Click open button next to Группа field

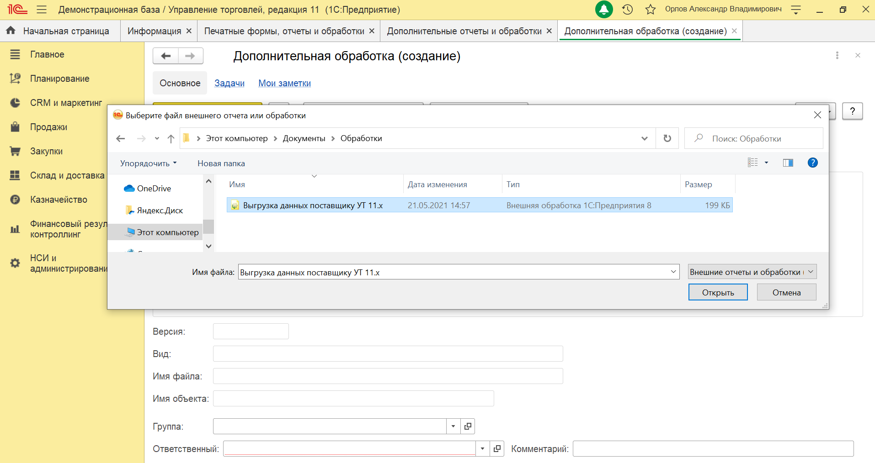pyautogui.click(x=468, y=426)
